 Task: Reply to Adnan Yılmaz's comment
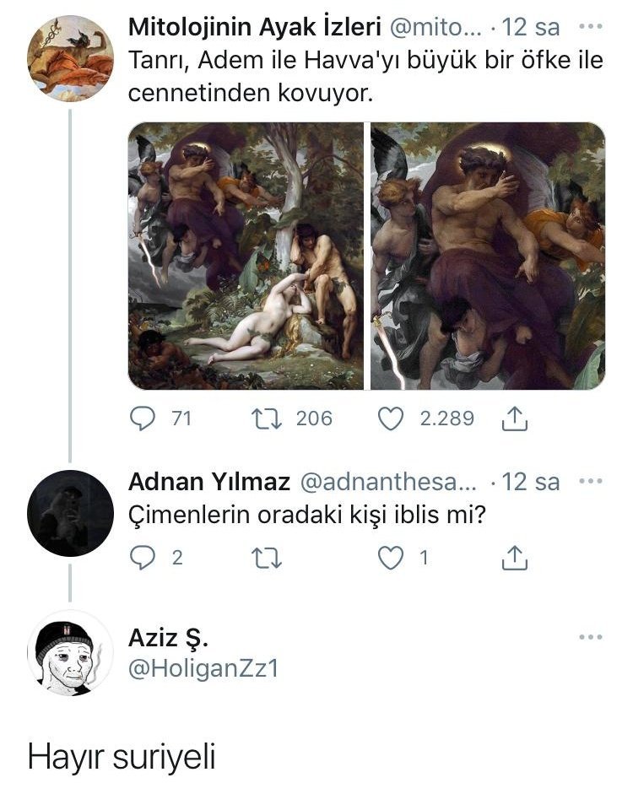coord(145,558)
